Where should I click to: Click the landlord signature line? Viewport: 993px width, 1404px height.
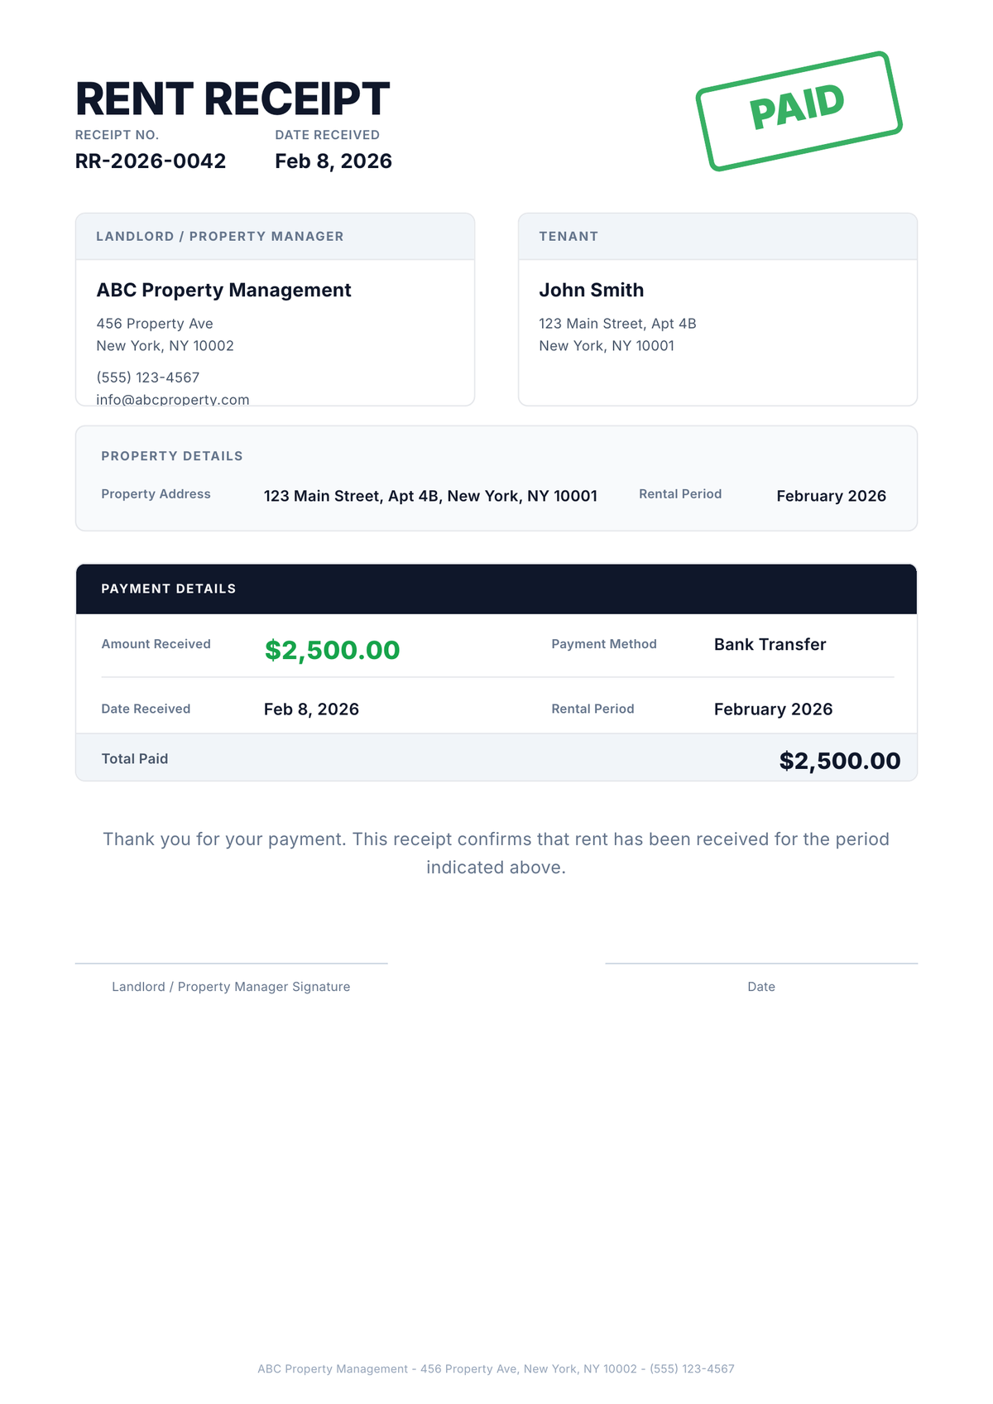click(231, 962)
